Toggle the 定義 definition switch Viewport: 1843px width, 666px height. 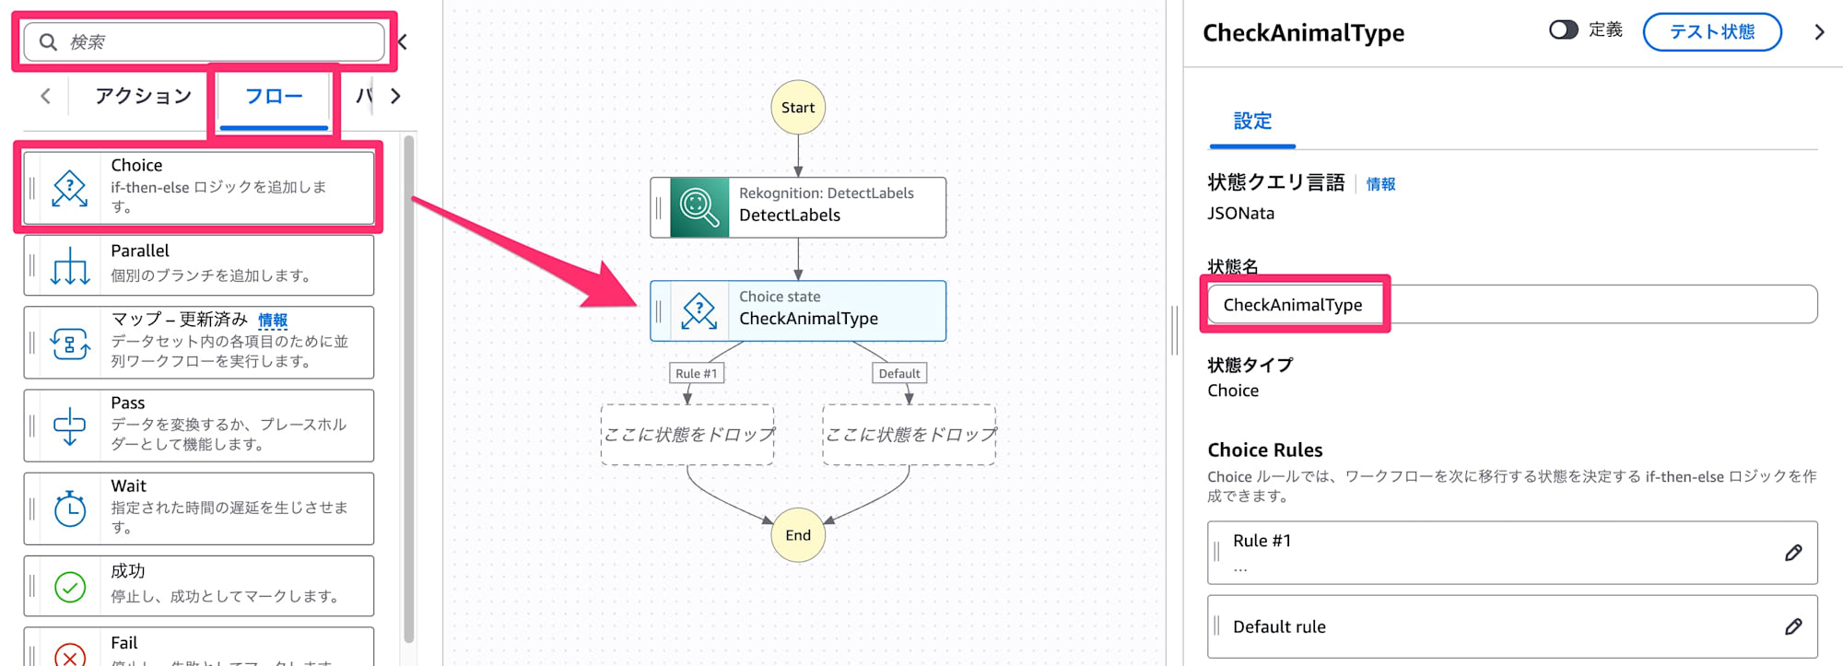[x=1563, y=30]
